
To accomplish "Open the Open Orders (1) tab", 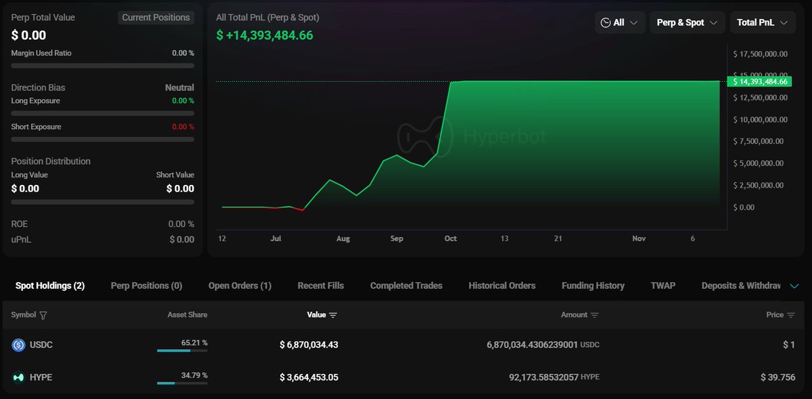I will (240, 286).
